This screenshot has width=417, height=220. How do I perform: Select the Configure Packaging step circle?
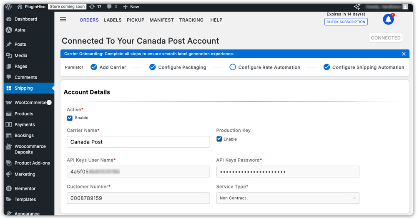pos(152,67)
